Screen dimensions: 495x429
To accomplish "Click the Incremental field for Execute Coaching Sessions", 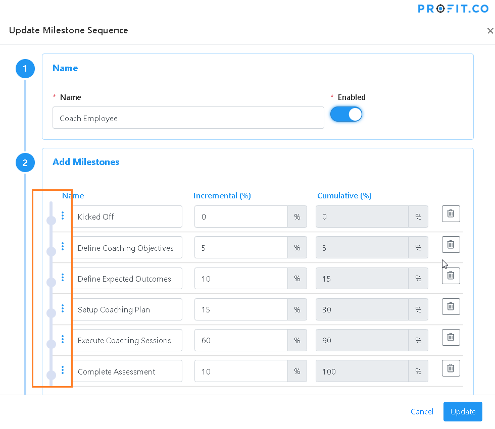I will click(241, 340).
